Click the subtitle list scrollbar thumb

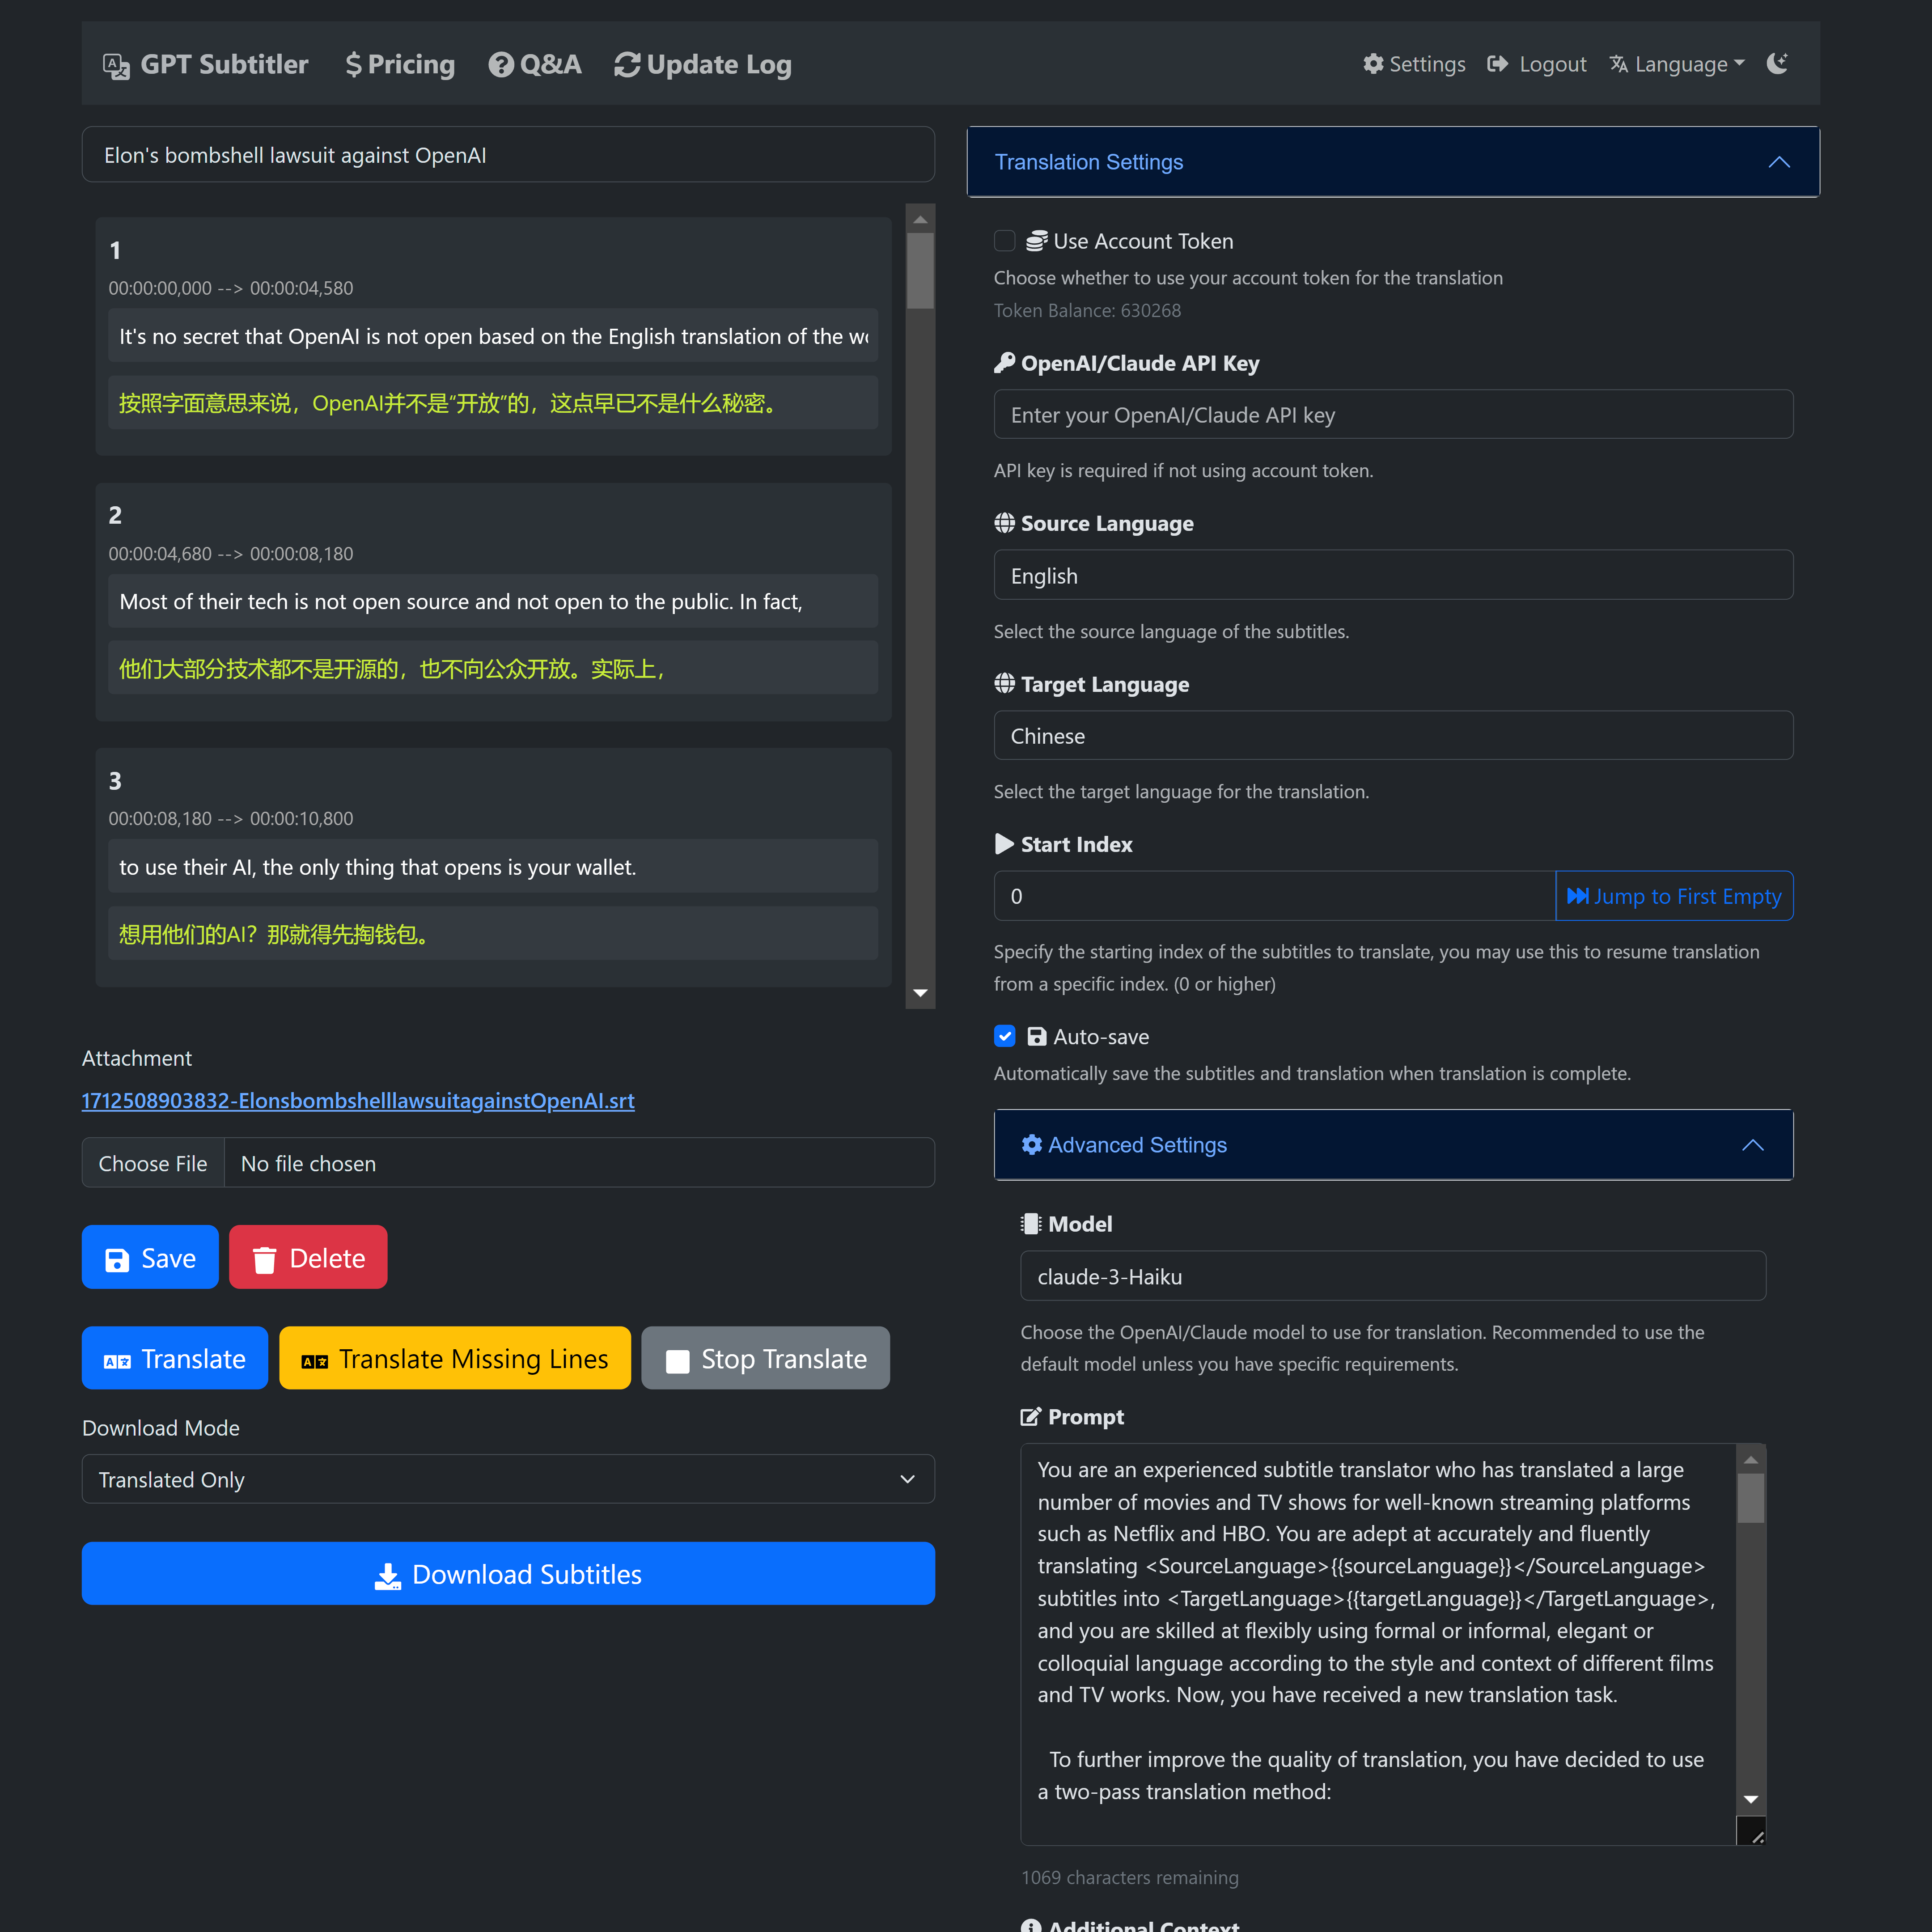920,270
